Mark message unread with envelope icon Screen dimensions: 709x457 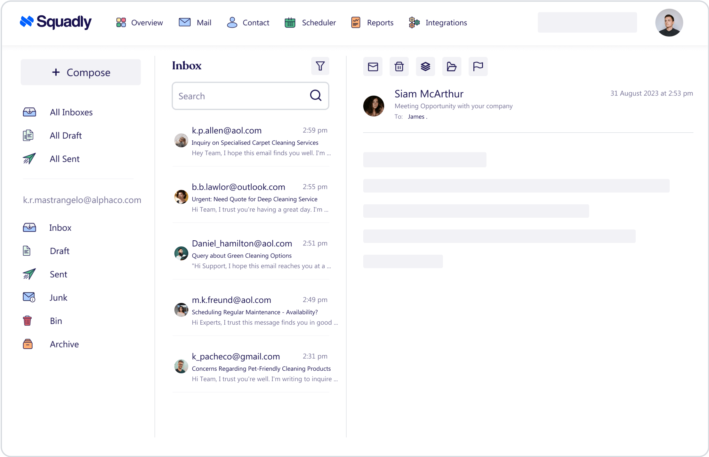(373, 66)
